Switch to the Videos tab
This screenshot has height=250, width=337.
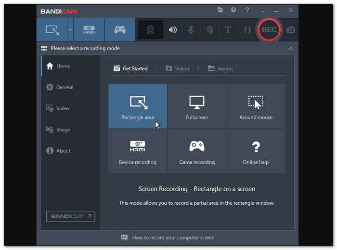pyautogui.click(x=178, y=68)
